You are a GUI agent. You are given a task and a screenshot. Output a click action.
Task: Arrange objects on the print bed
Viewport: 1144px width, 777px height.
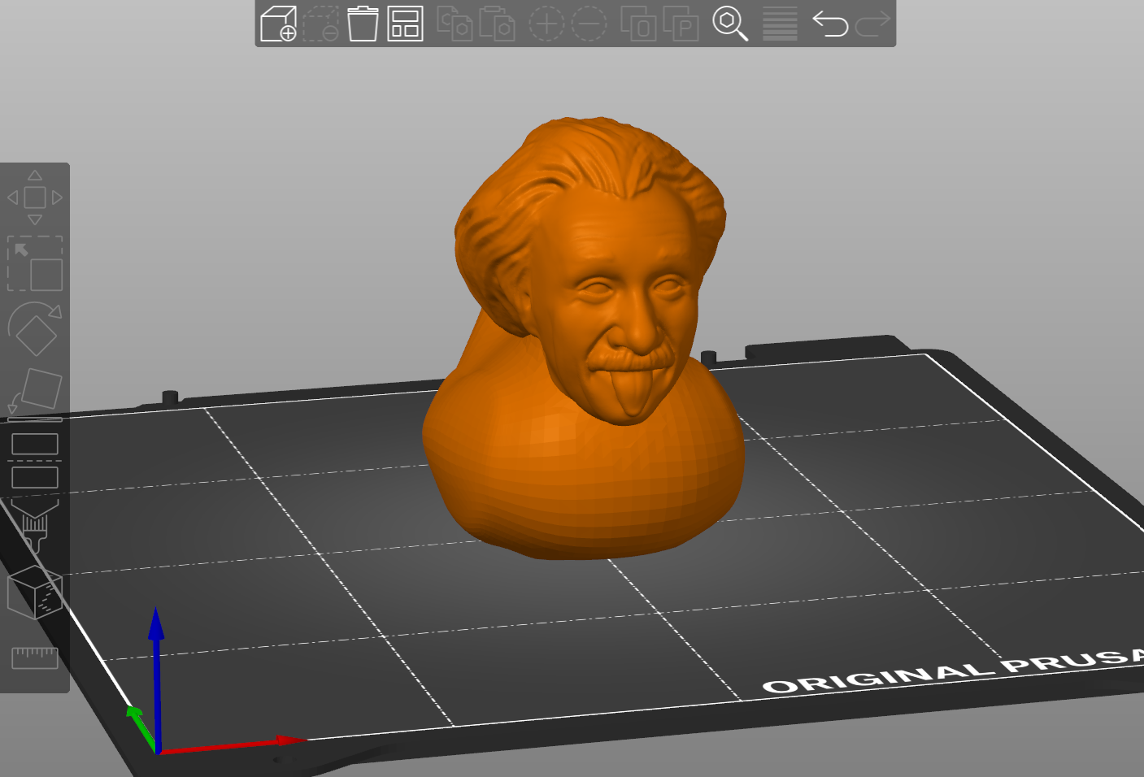[x=405, y=24]
